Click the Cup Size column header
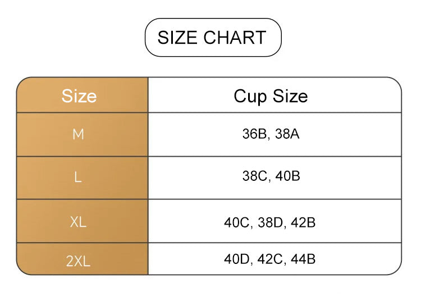The width and height of the screenshot is (421, 301). (271, 96)
